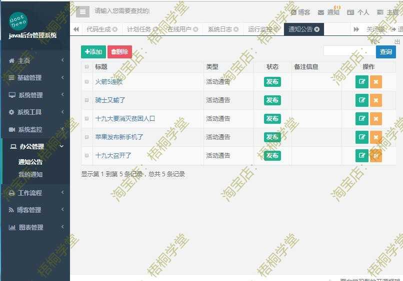
Task: Open the 骑士又输了 title link
Action: (110, 100)
